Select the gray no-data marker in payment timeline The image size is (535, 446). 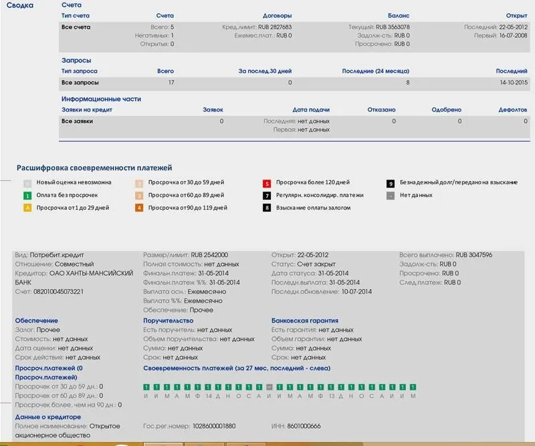coord(269,387)
